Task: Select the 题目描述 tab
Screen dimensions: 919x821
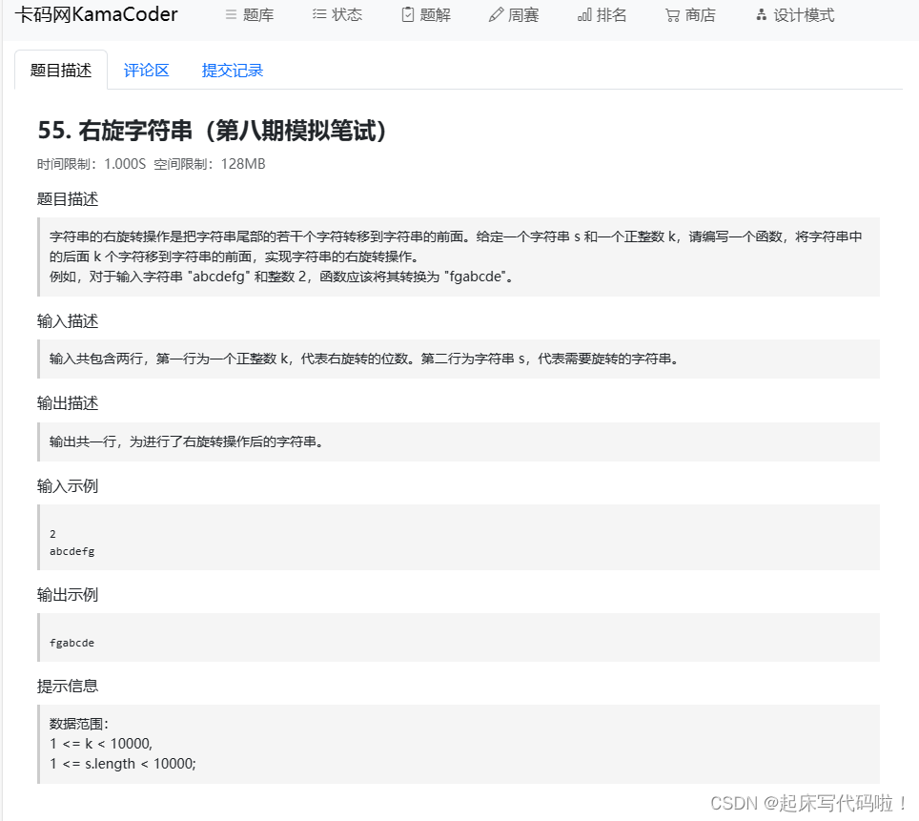Action: pyautogui.click(x=61, y=71)
